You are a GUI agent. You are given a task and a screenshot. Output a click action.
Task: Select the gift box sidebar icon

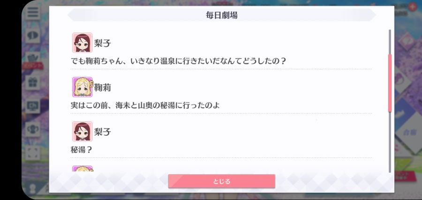pos(33,82)
